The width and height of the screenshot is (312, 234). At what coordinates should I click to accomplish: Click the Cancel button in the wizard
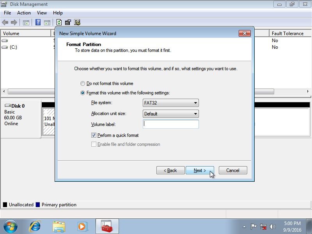232,170
